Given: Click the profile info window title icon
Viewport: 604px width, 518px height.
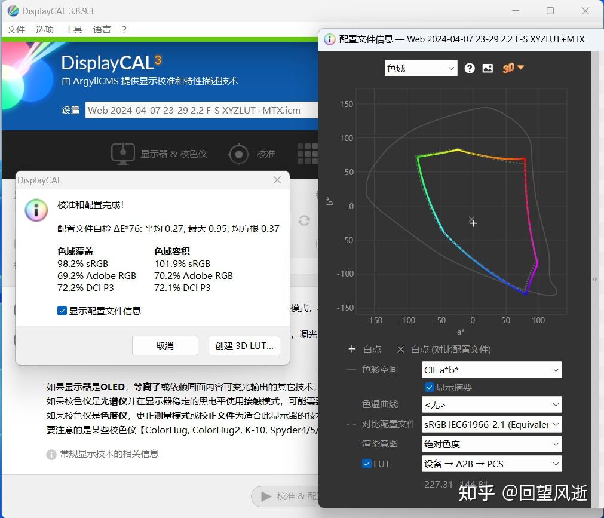Looking at the screenshot, I should click(x=329, y=39).
